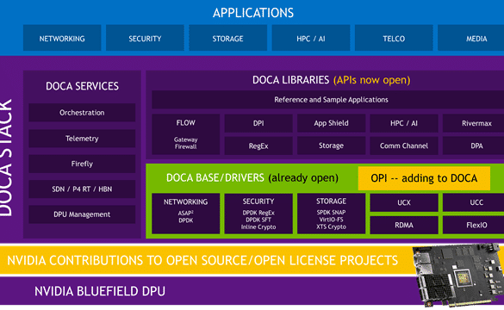Select the DPA library box
Image resolution: width=504 pixels, height=310 pixels.
click(x=473, y=146)
